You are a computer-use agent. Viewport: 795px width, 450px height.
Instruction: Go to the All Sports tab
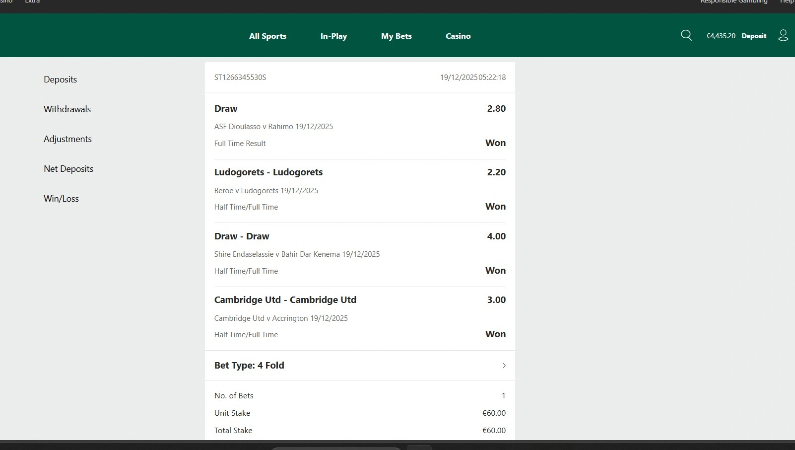tap(267, 36)
